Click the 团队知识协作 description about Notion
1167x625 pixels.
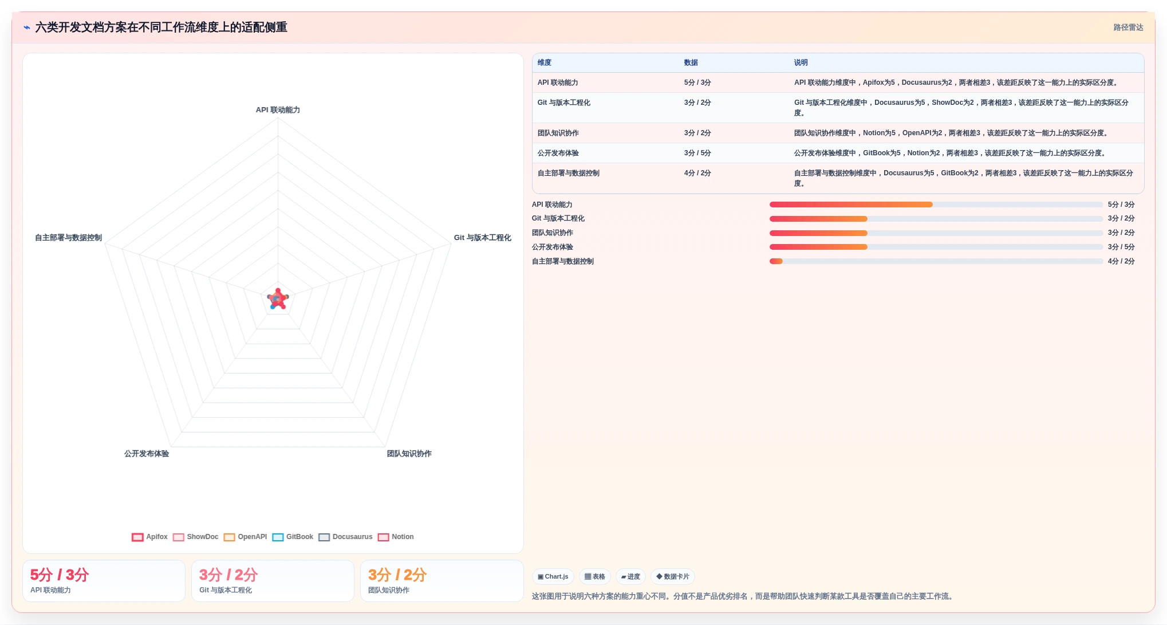(951, 133)
